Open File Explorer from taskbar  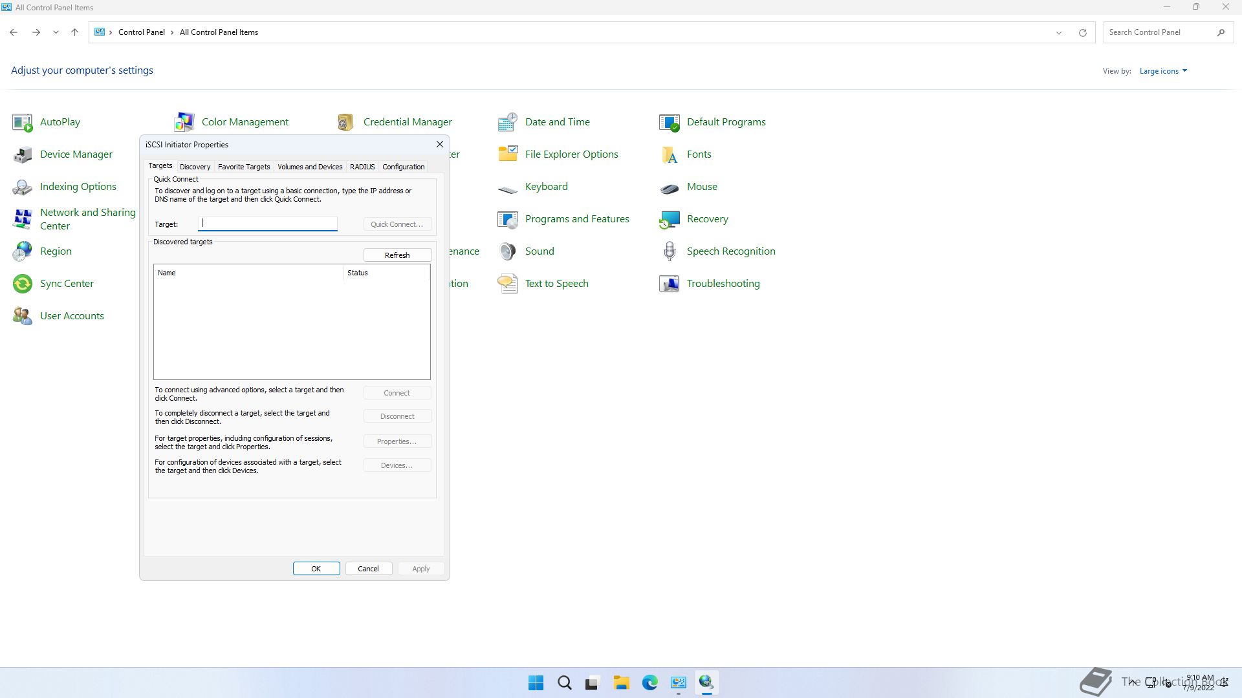click(621, 682)
